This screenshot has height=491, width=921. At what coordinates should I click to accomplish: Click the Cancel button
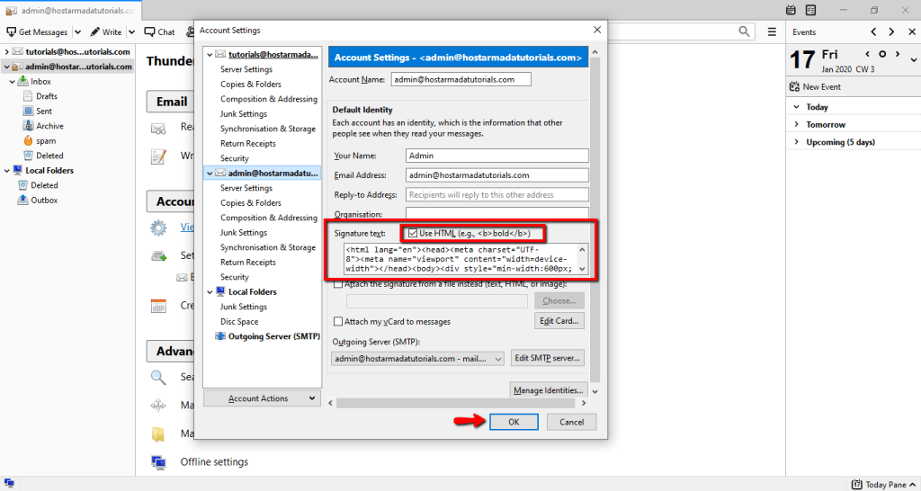[x=571, y=422]
